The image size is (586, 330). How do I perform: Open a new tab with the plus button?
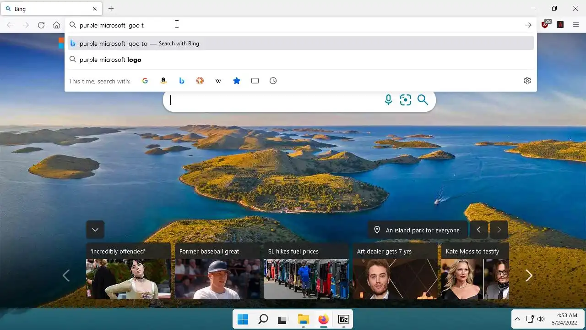[111, 9]
